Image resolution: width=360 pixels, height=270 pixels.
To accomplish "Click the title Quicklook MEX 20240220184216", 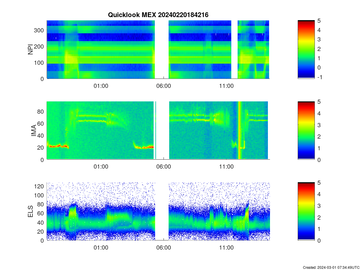I will 158,15.
